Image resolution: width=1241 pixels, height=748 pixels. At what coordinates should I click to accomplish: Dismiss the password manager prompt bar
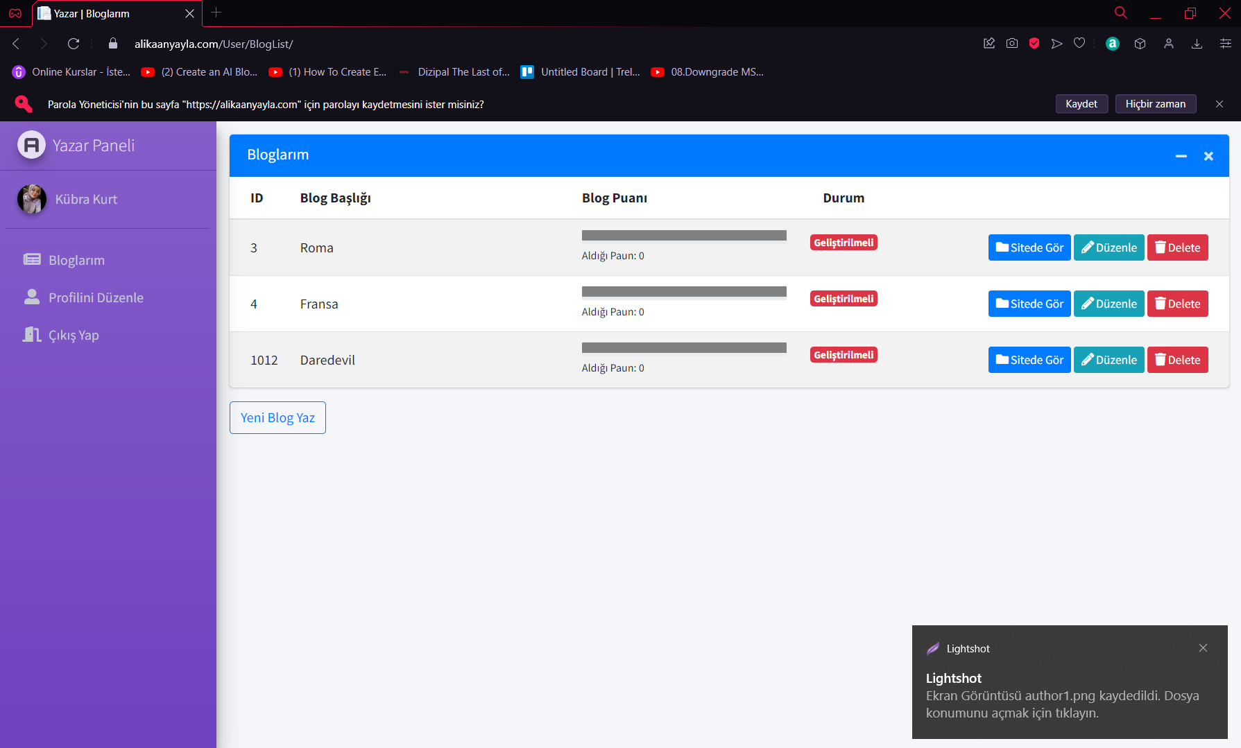click(x=1219, y=104)
